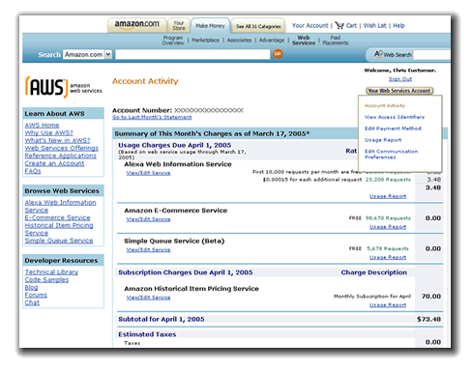This screenshot has height=370, width=472.
Task: Open Web Services in the subnavigation
Action: pos(304,41)
